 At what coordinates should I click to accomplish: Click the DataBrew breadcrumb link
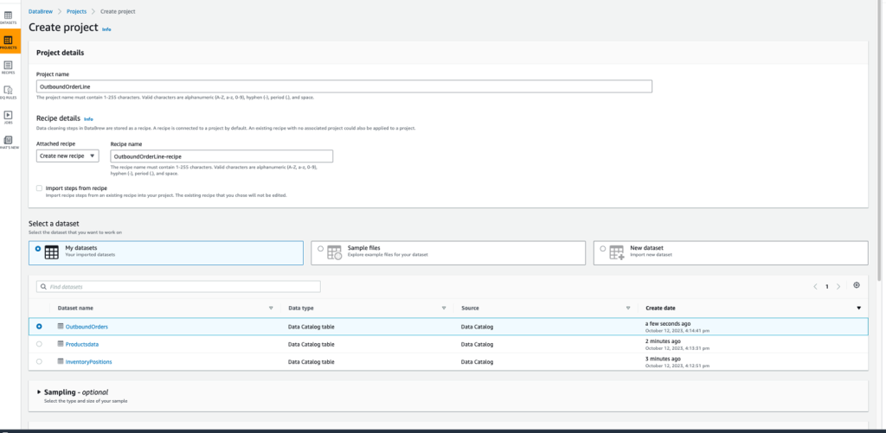click(x=40, y=11)
